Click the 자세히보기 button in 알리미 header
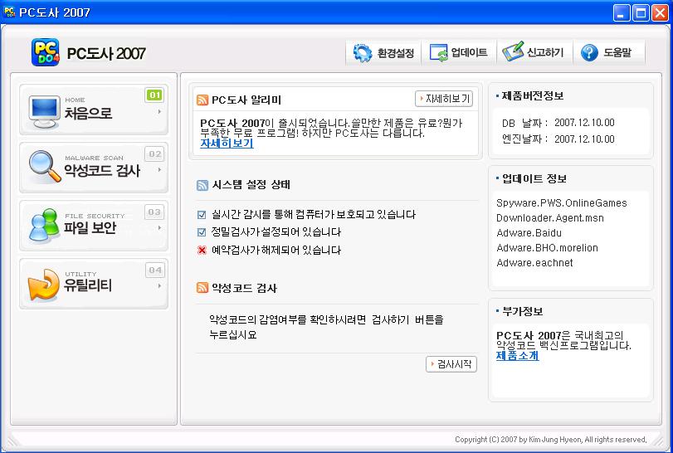673x453 pixels. (x=444, y=99)
